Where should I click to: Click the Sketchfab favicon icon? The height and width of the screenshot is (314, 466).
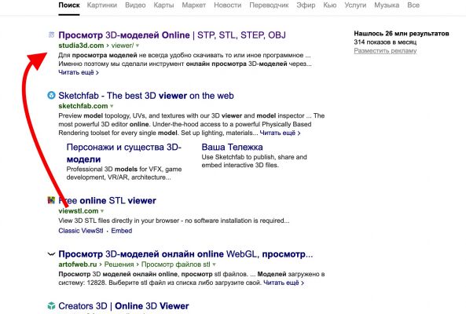[51, 95]
